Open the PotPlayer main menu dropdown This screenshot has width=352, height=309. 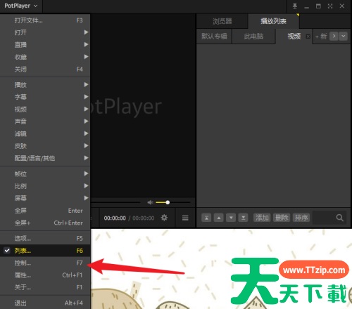[x=21, y=6]
